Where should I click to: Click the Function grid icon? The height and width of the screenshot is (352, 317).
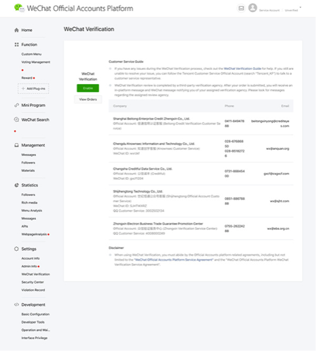16,45
